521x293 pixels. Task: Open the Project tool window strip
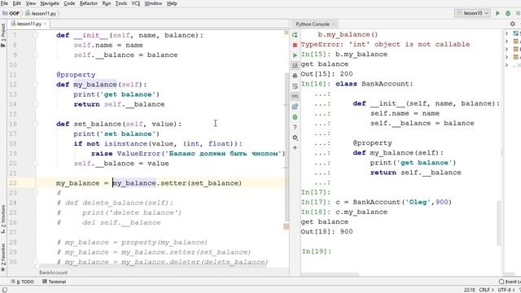click(x=3, y=35)
